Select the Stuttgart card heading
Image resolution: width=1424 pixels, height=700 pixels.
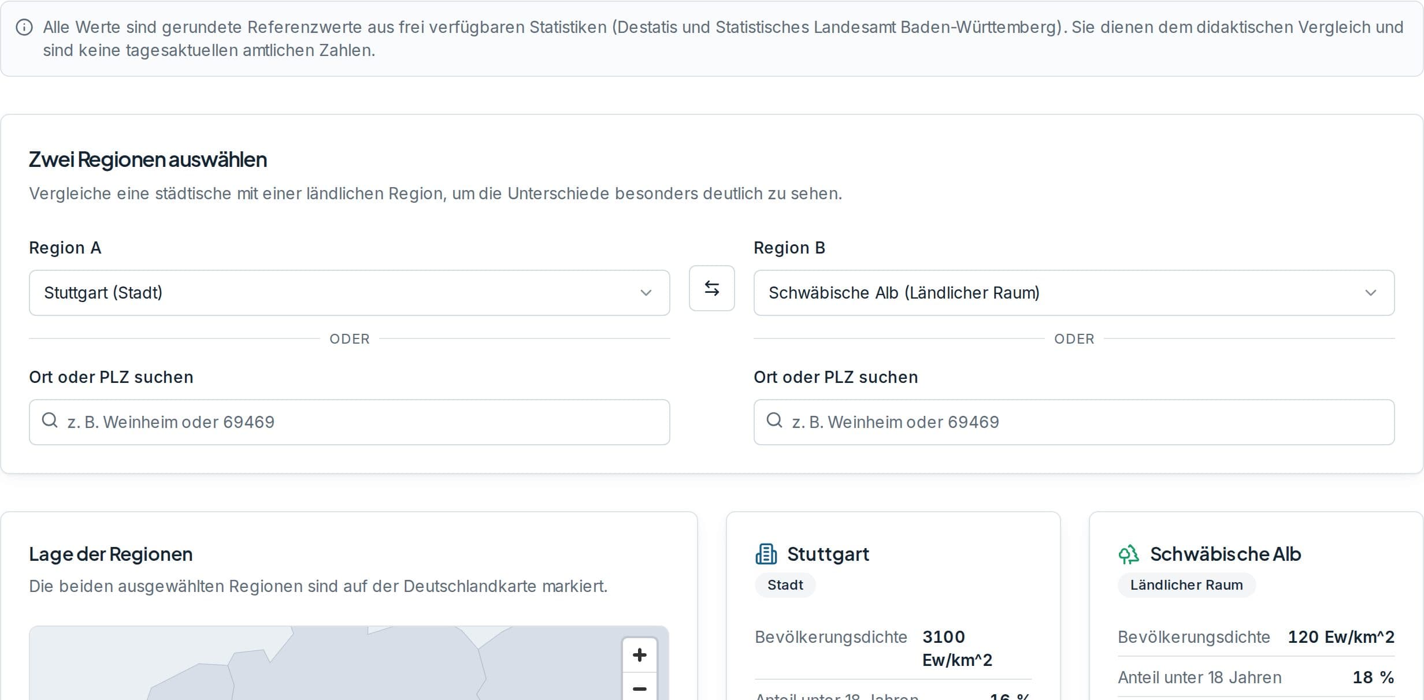[x=828, y=554]
